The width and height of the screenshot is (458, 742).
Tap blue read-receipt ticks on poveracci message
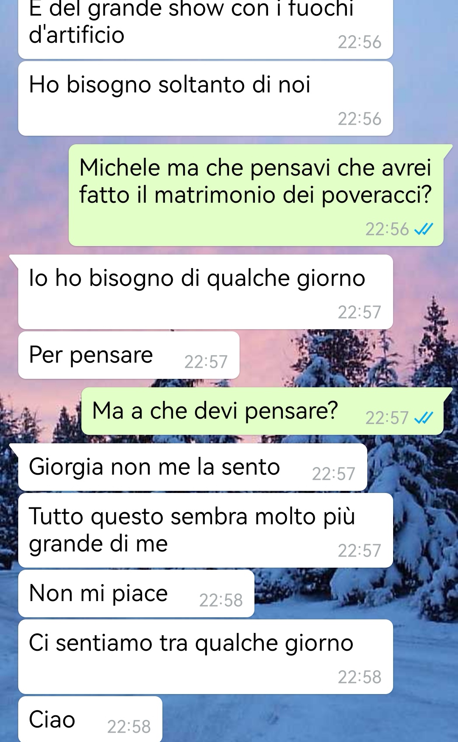(423, 230)
